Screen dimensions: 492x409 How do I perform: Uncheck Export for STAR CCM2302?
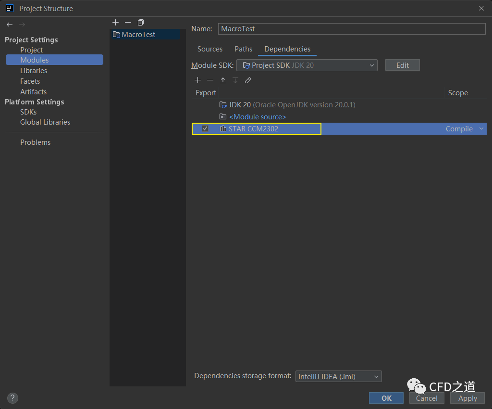pos(205,128)
